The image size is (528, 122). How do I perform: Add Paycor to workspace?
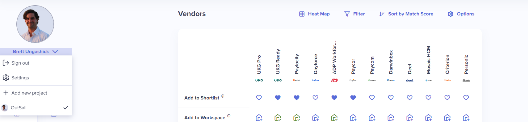tap(353, 118)
